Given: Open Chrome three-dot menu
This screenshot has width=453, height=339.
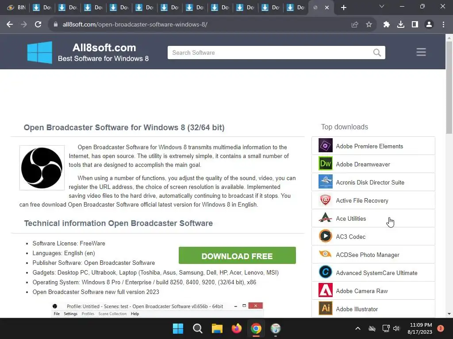Looking at the screenshot, I should 443,25.
